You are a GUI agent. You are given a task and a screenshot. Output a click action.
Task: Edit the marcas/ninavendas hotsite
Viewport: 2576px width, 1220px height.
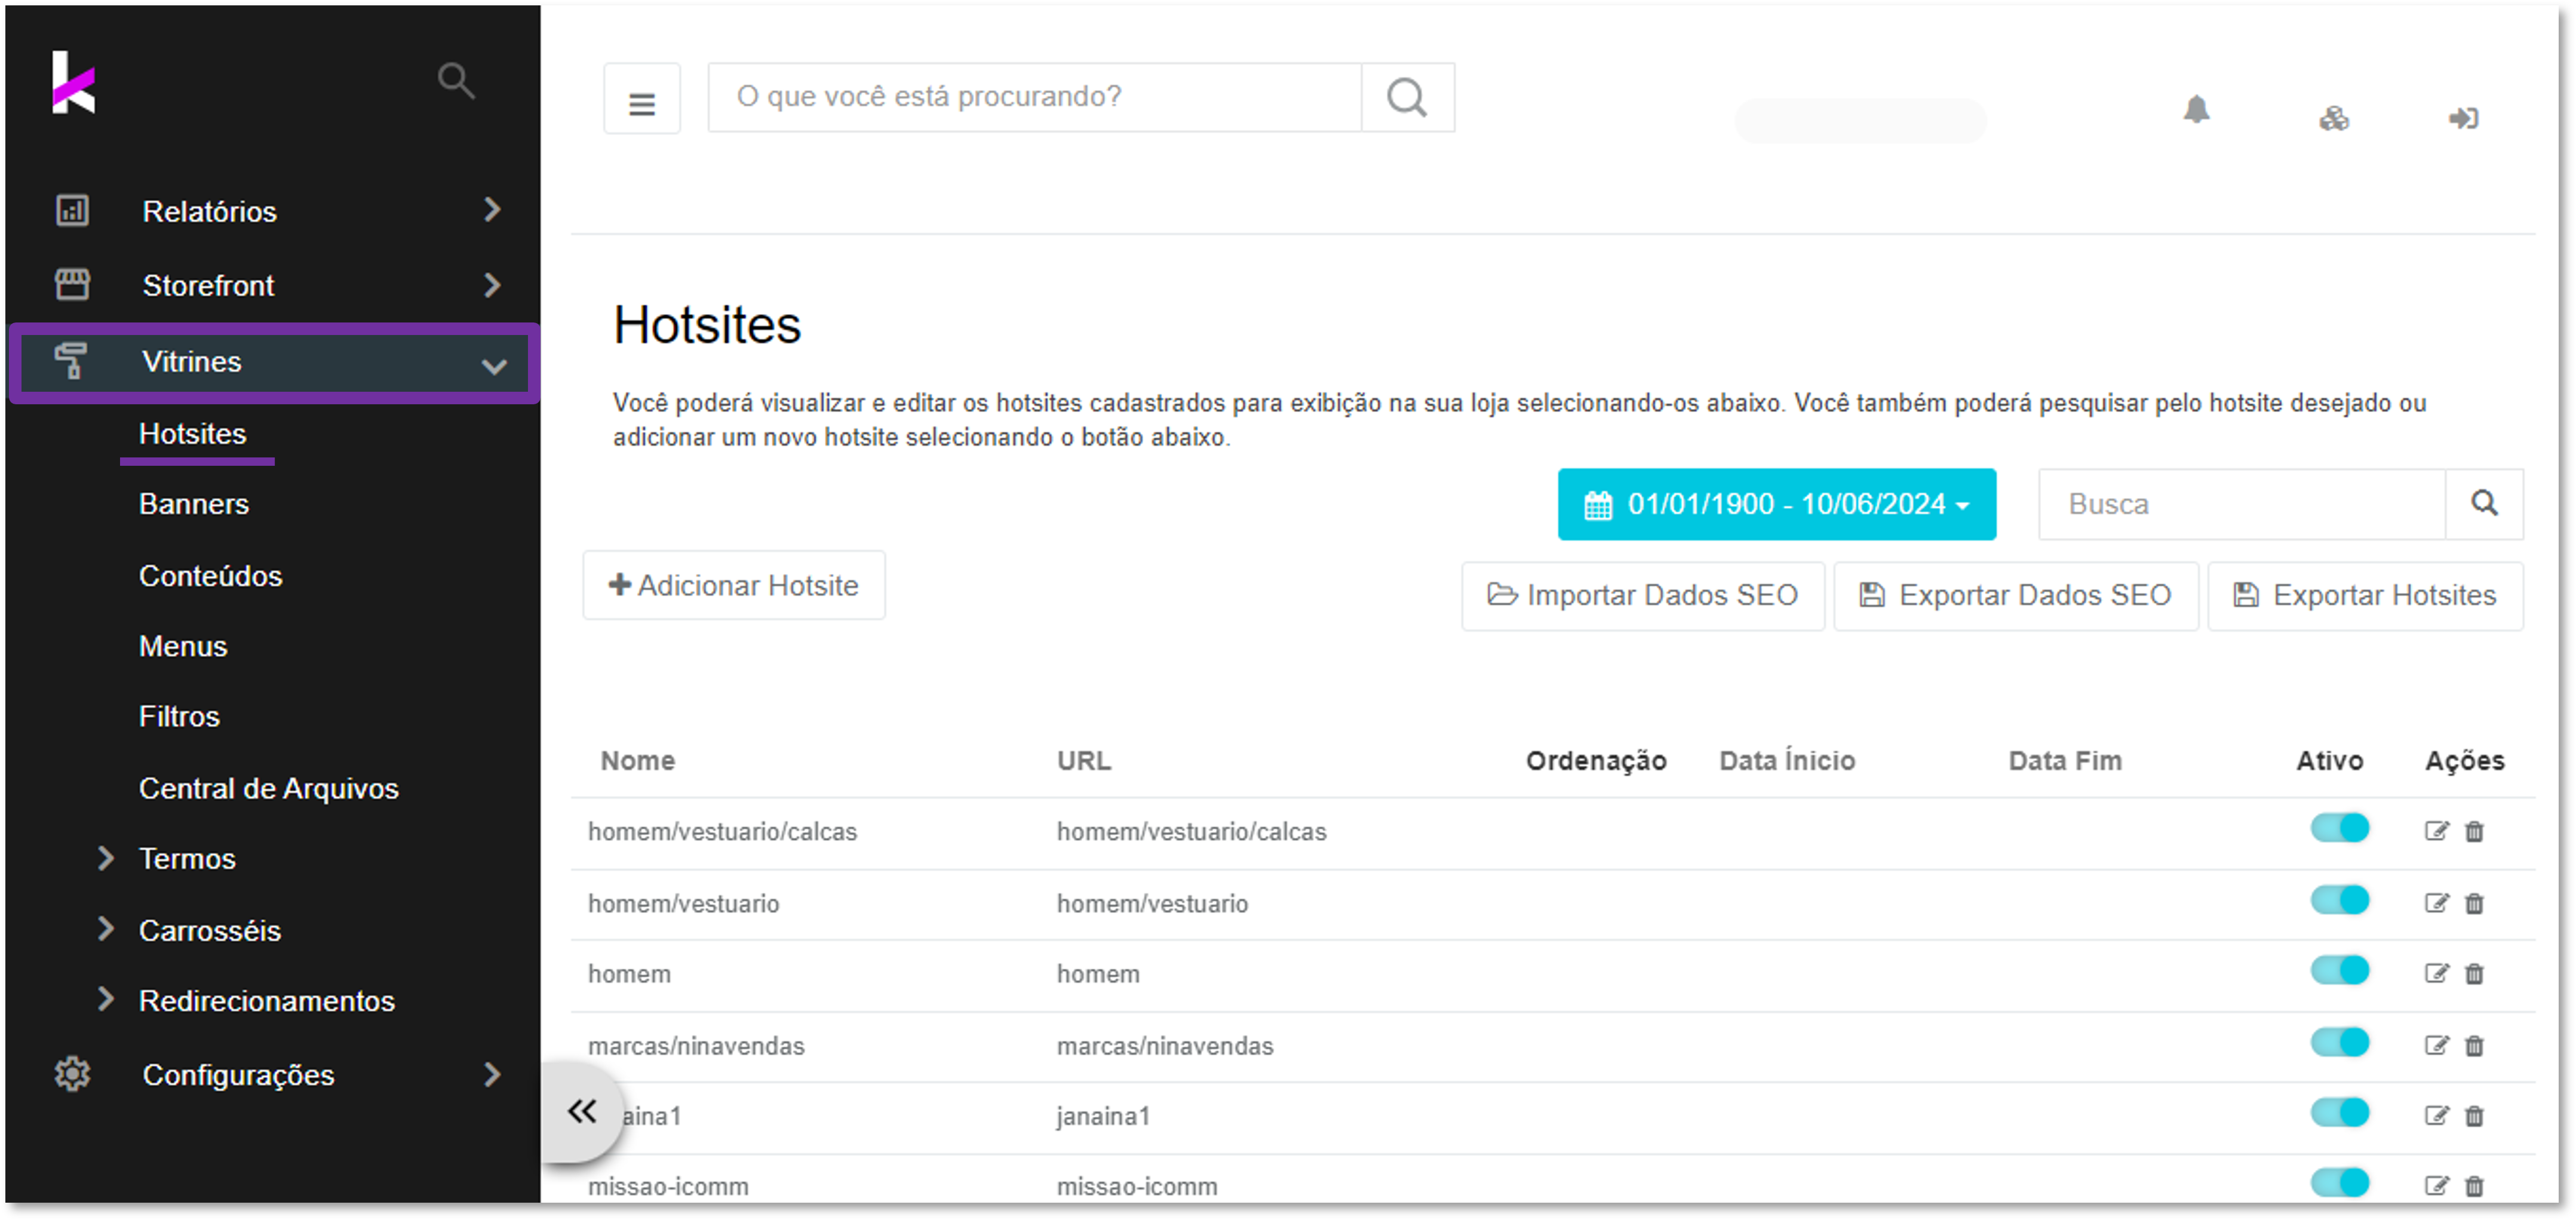(2436, 1046)
